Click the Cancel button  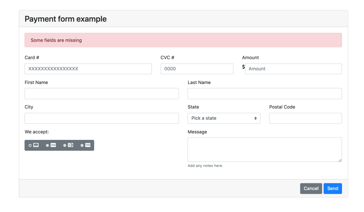pyautogui.click(x=311, y=188)
